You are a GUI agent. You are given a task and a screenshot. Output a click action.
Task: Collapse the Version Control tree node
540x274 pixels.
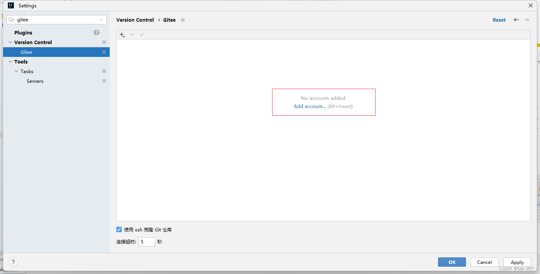pos(10,42)
